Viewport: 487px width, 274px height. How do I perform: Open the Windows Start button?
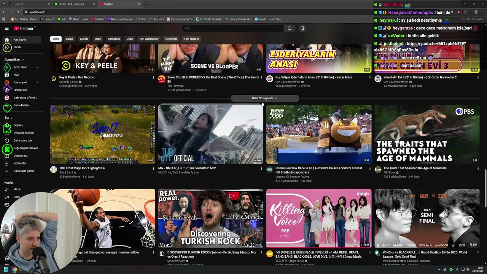coord(6,269)
